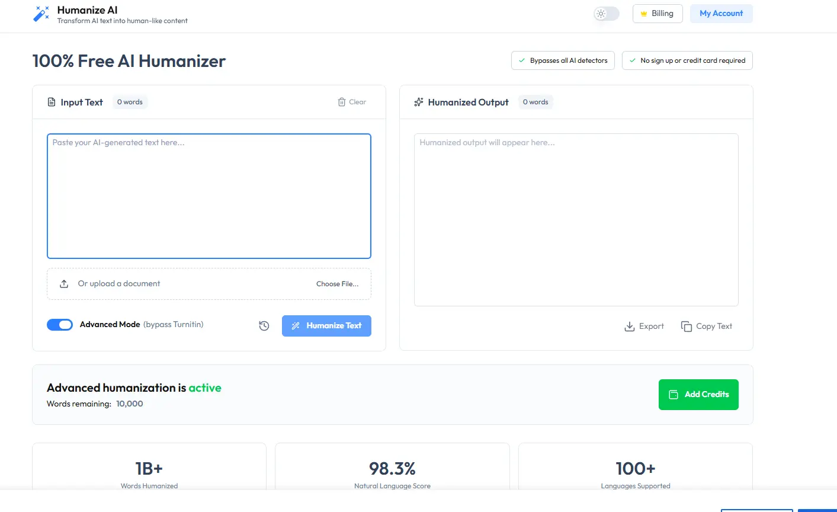Click the Bypasses all AI detectors badge
The image size is (837, 512).
point(563,60)
